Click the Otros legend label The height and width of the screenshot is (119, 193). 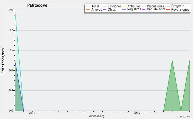pyautogui.click(x=112, y=9)
